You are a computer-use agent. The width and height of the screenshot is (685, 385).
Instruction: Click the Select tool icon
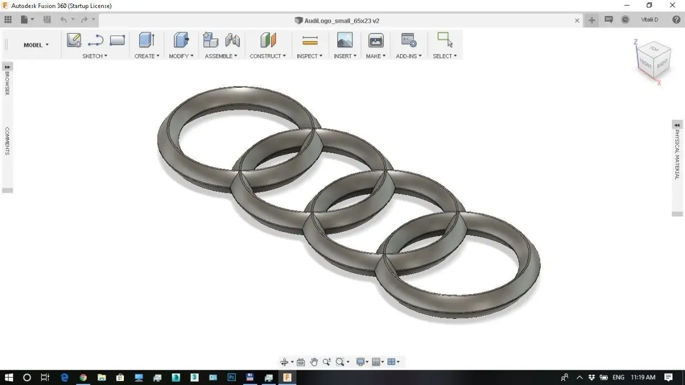click(x=445, y=39)
